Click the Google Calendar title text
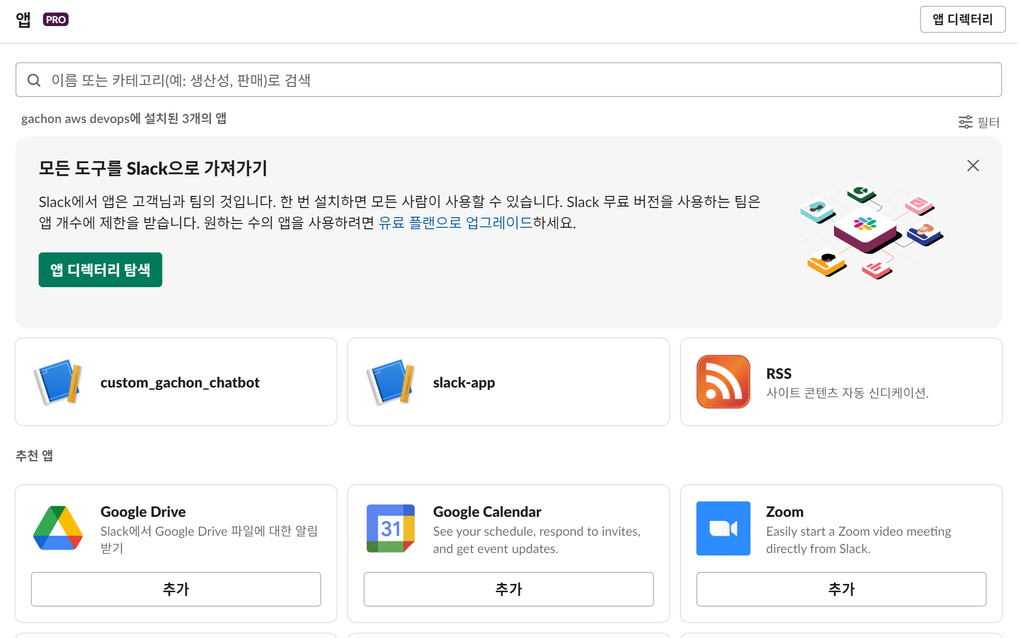 coord(487,512)
